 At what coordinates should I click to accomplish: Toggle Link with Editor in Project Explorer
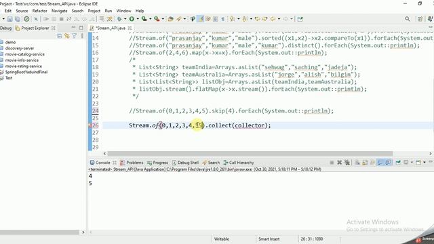click(66, 36)
